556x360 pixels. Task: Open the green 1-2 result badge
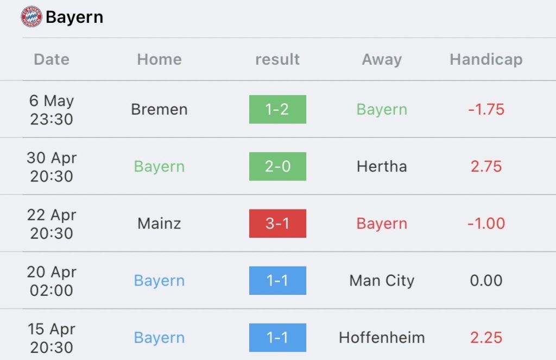tap(277, 109)
